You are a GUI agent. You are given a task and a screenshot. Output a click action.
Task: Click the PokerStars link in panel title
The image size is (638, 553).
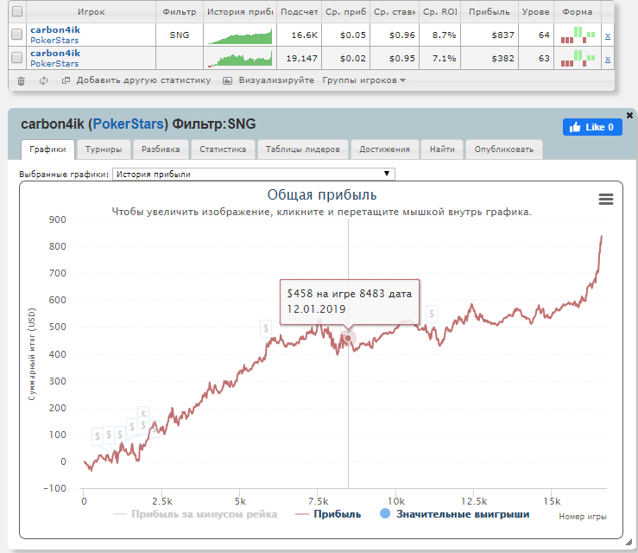(128, 124)
